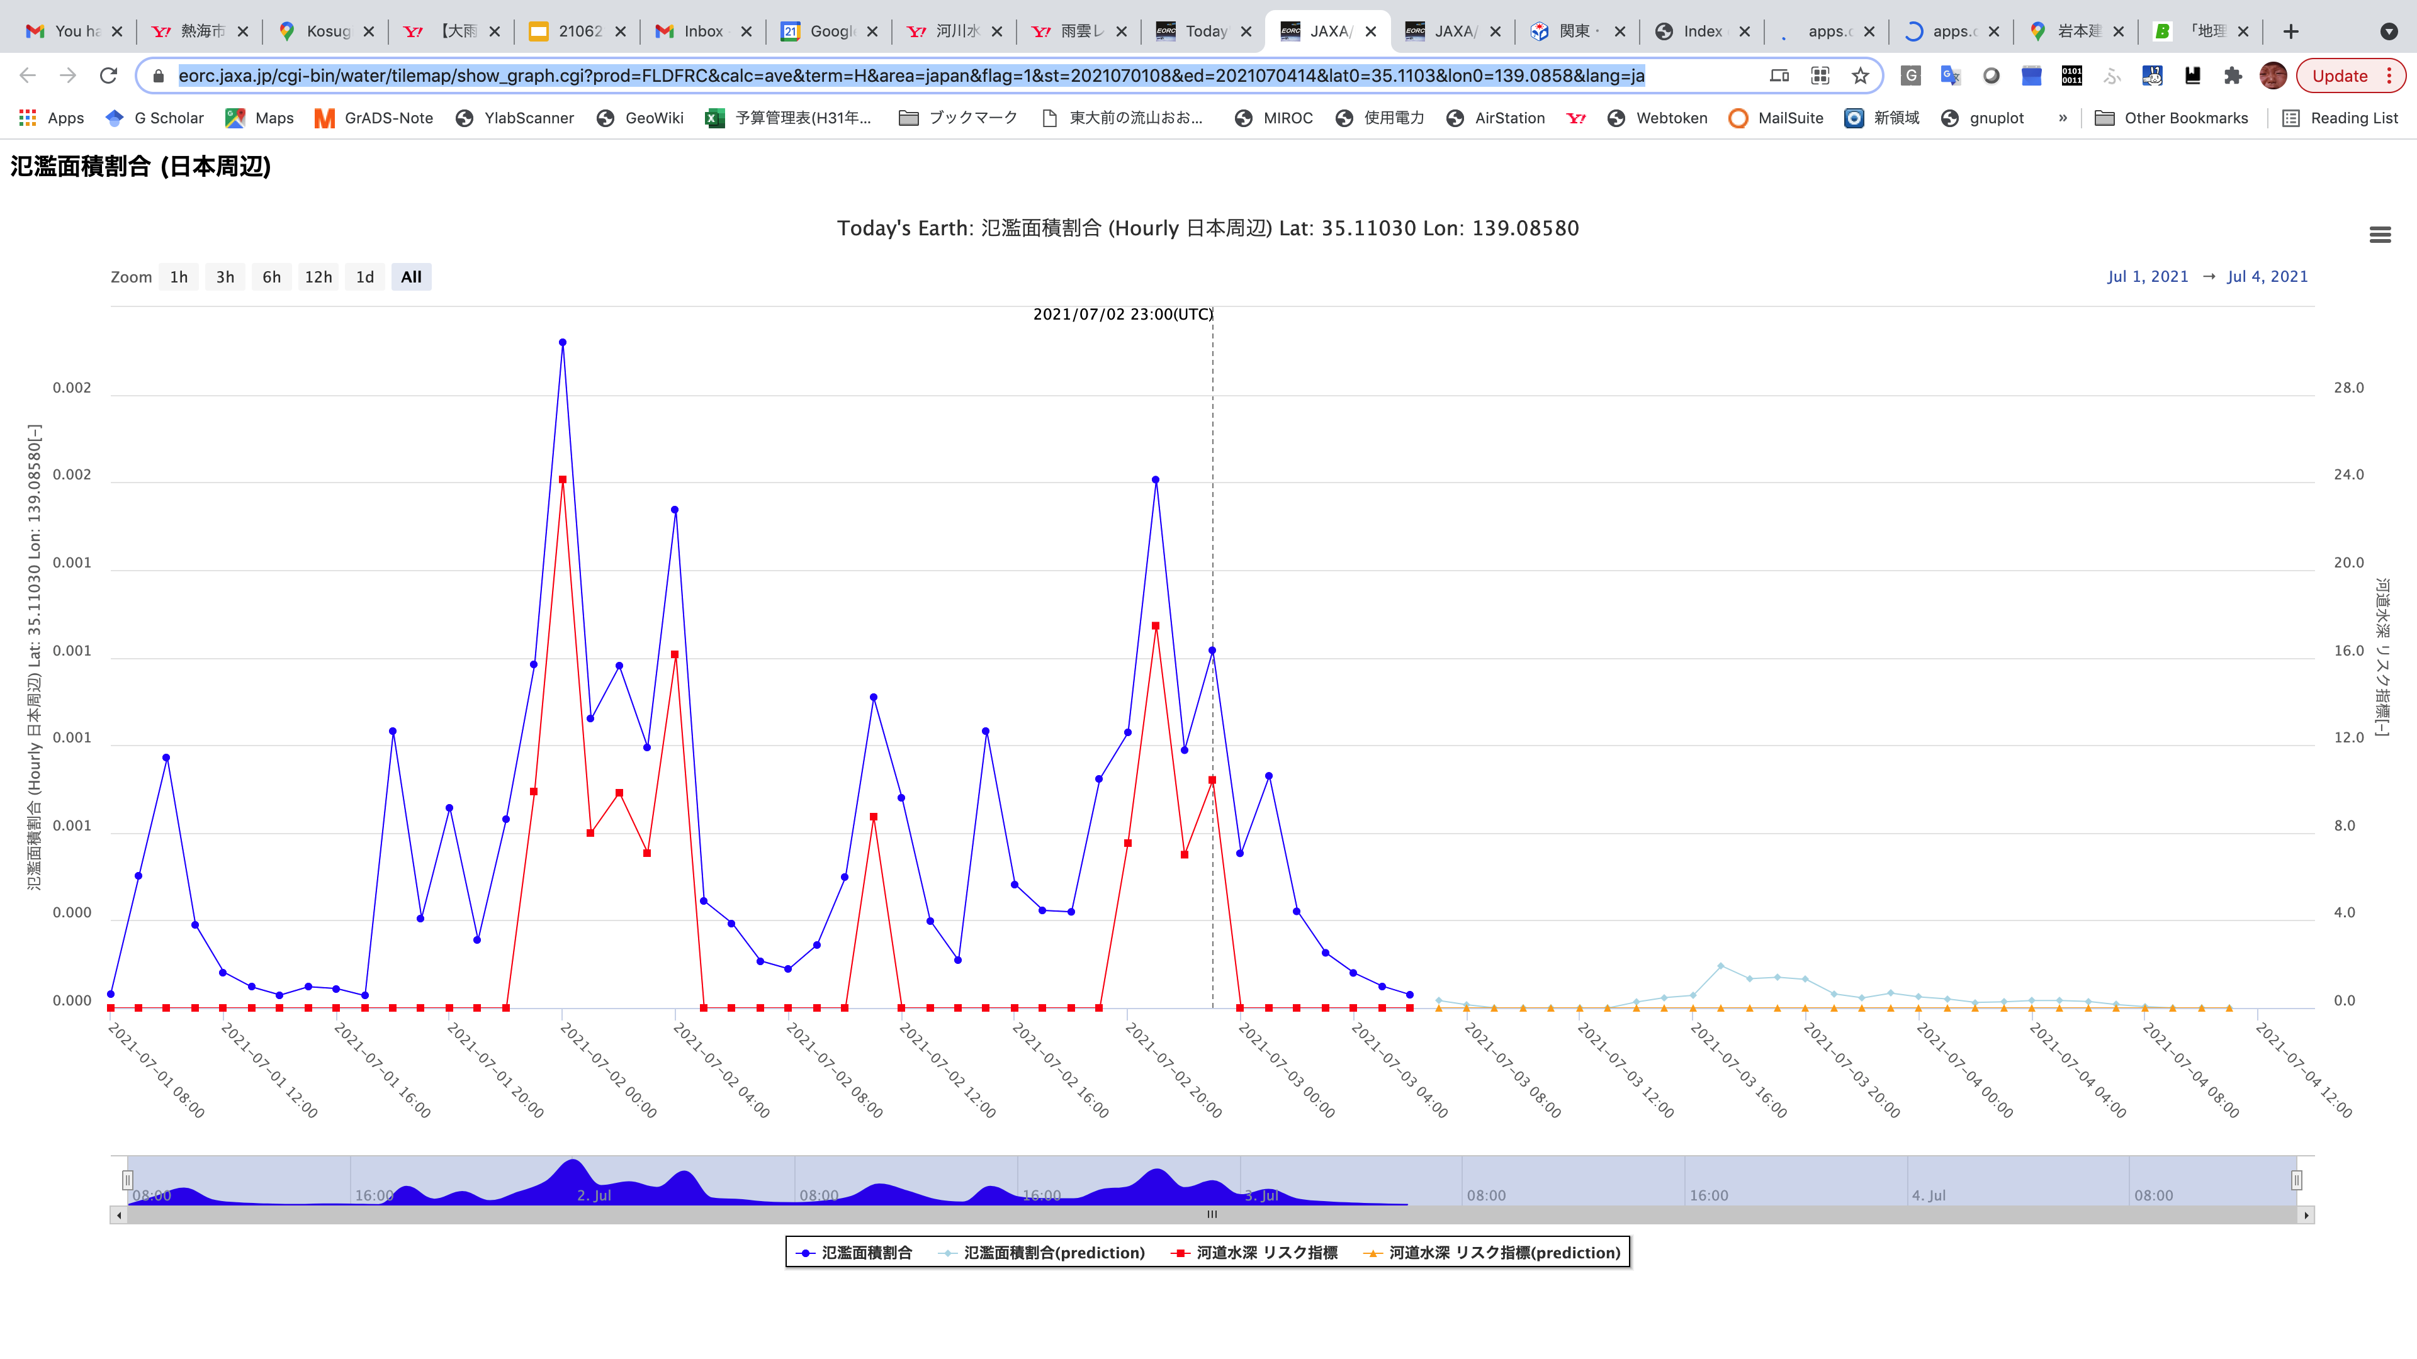Viewport: 2417px width, 1359px height.
Task: Click the navigator left range handle
Action: (x=128, y=1180)
